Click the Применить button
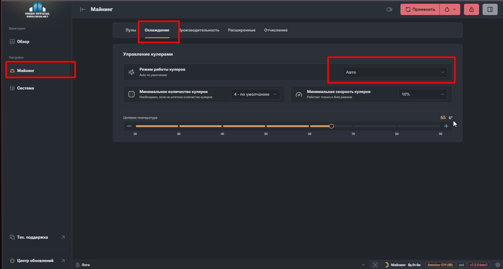The height and width of the screenshot is (269, 503). tap(420, 9)
